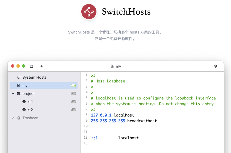Turn on the rt2 toggle switch

[73, 110]
